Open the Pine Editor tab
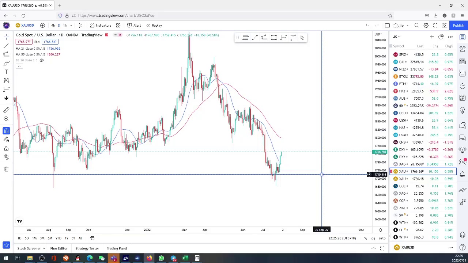Screen dimensions: 468x263 click(59, 248)
